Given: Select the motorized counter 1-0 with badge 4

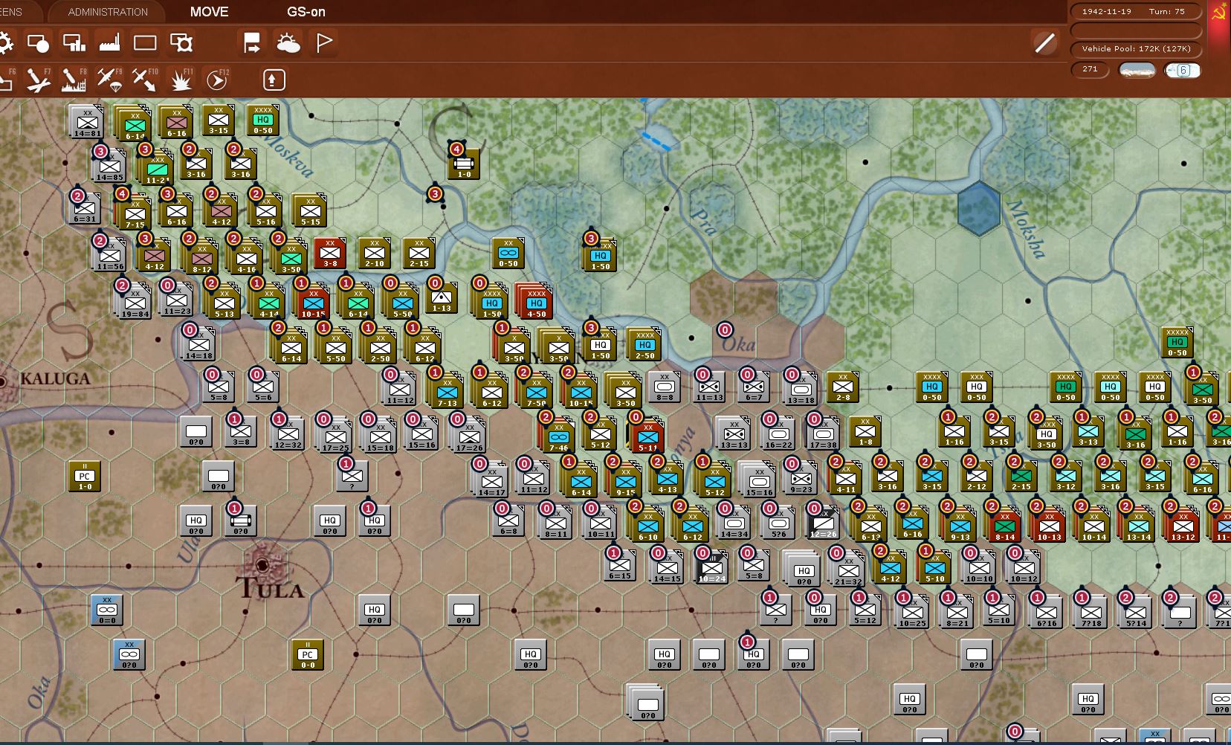Looking at the screenshot, I should (464, 164).
